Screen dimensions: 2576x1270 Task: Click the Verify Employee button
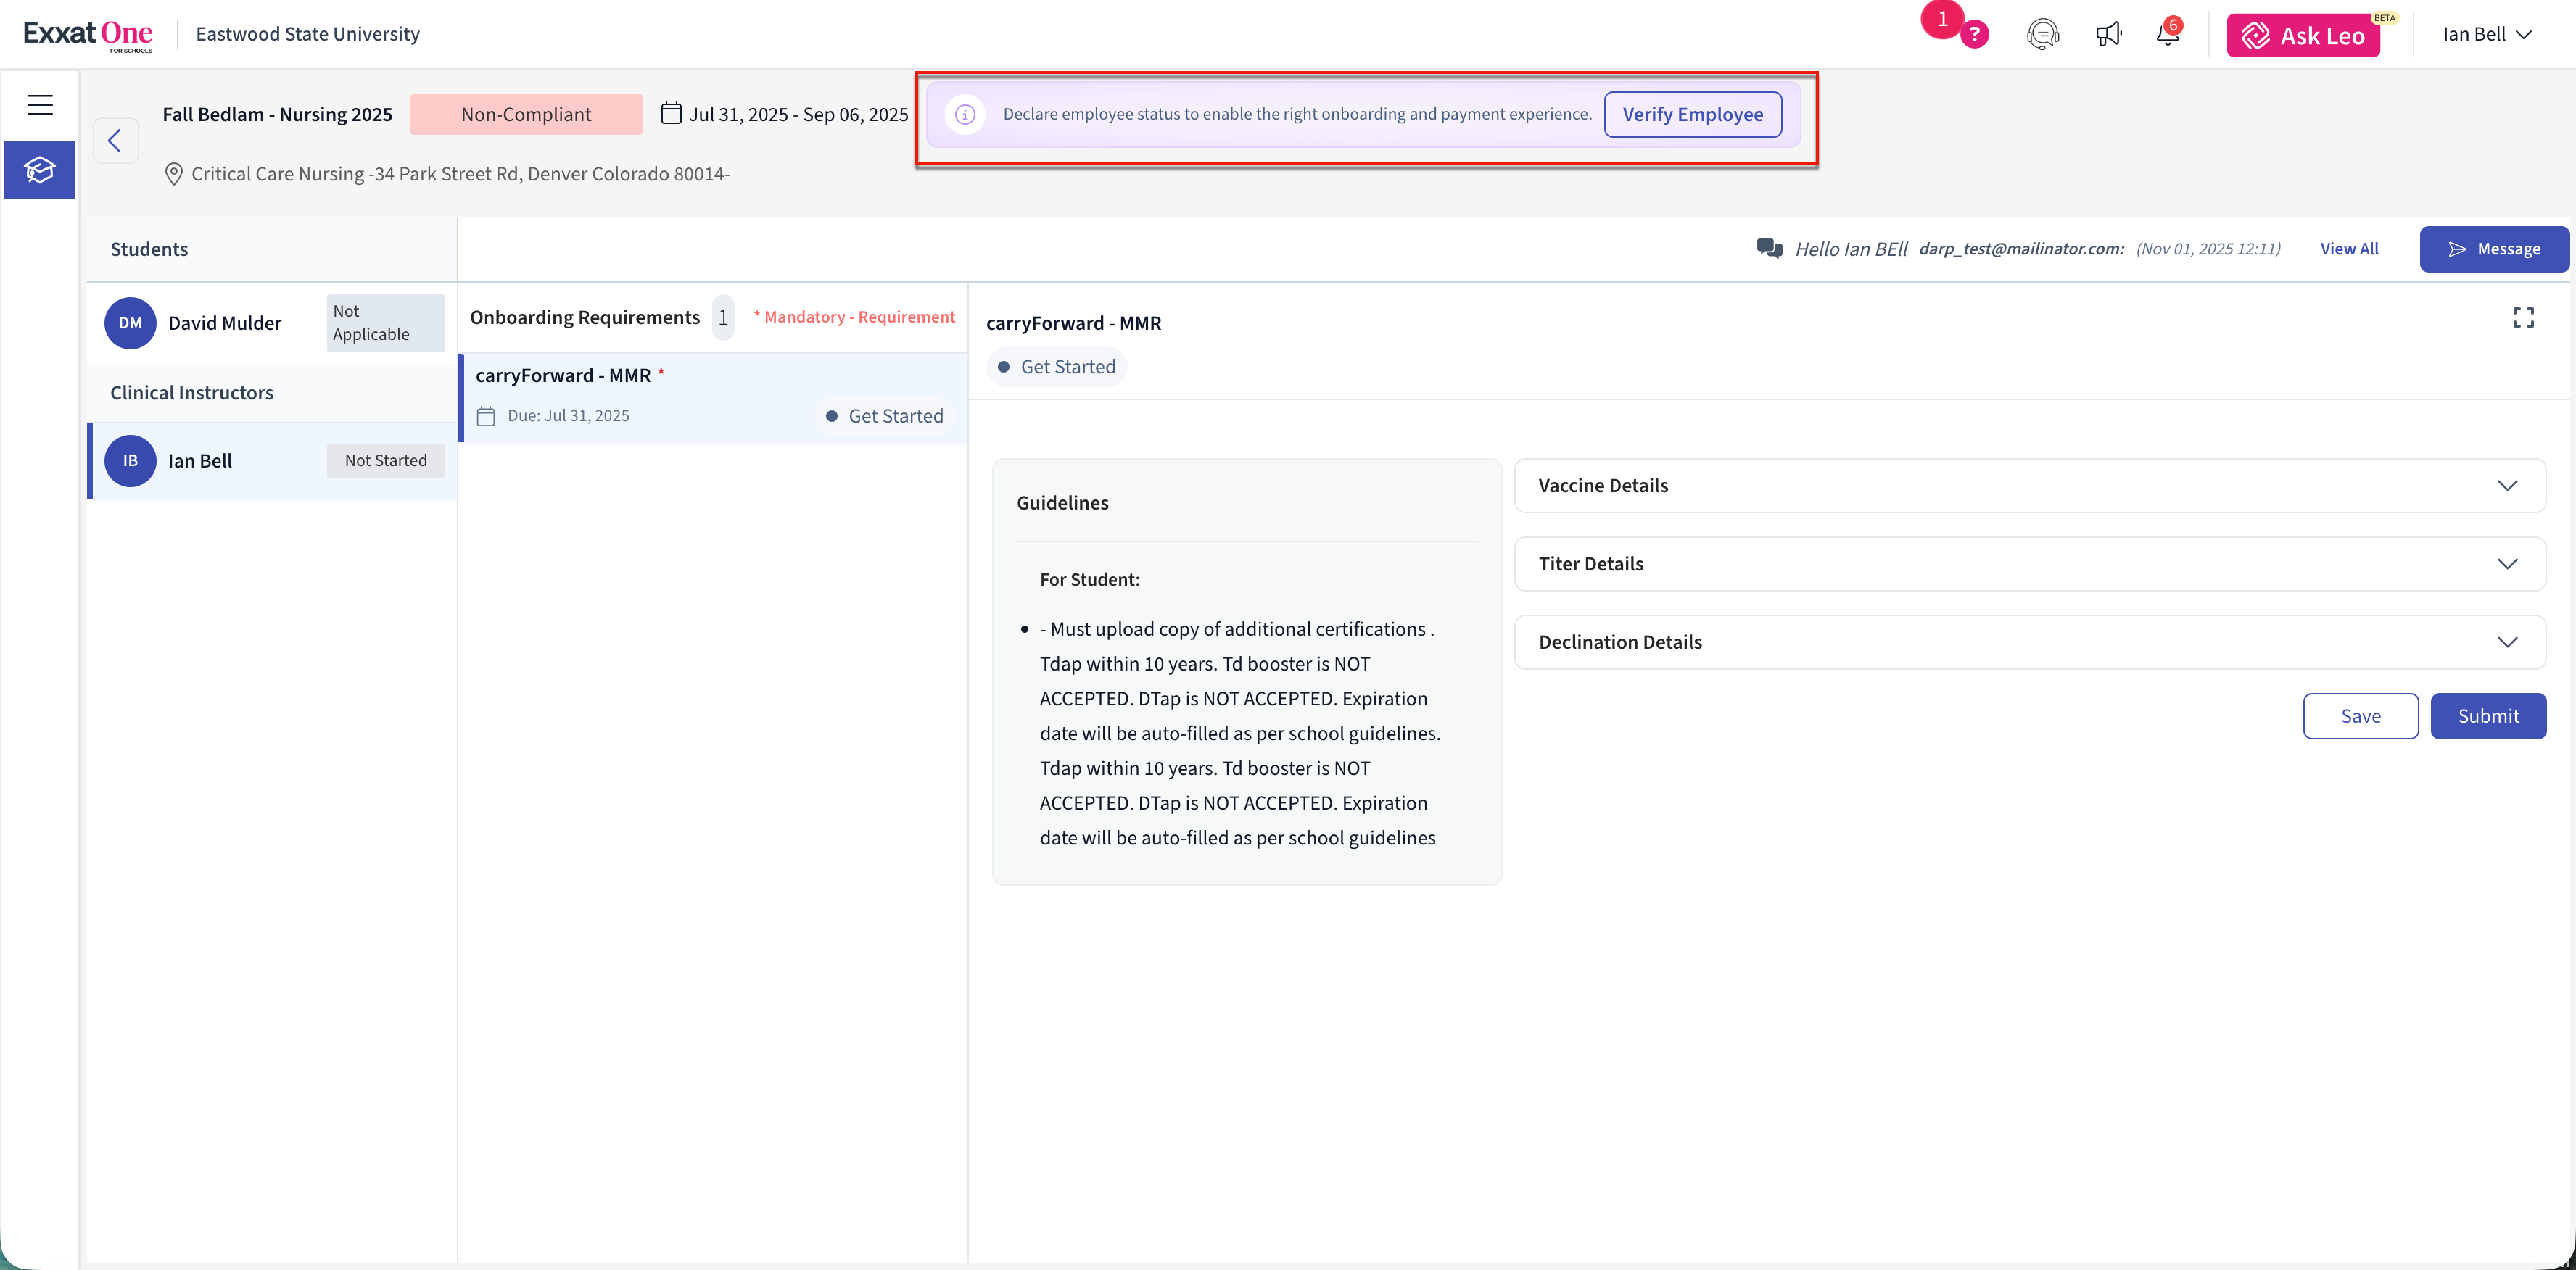1692,115
